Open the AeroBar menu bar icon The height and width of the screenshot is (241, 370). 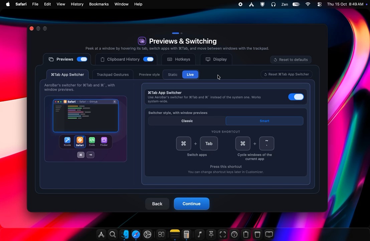[251, 4]
